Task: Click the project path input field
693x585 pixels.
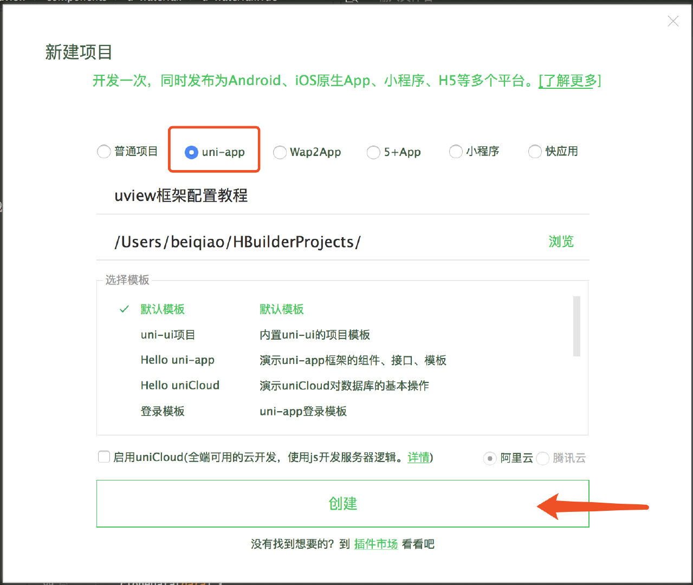Action: 271,242
